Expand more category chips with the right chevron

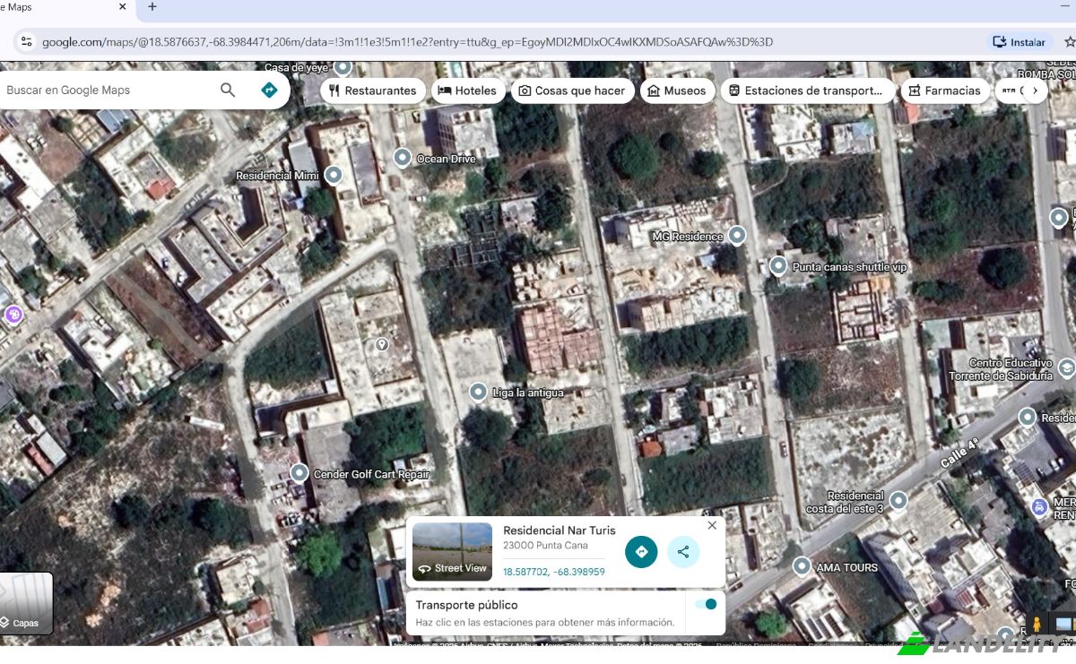point(1036,90)
